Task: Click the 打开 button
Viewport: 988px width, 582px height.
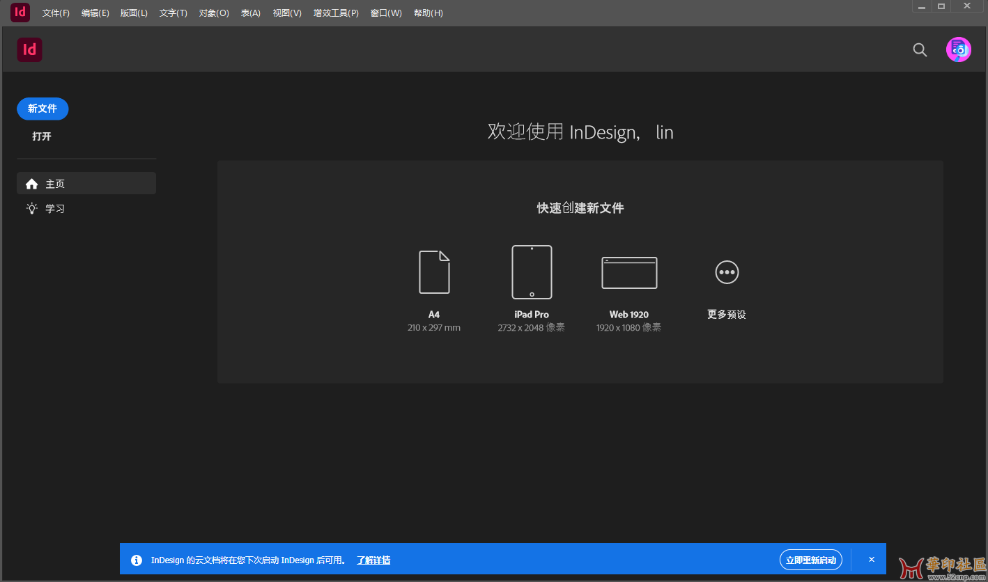Action: coord(42,136)
